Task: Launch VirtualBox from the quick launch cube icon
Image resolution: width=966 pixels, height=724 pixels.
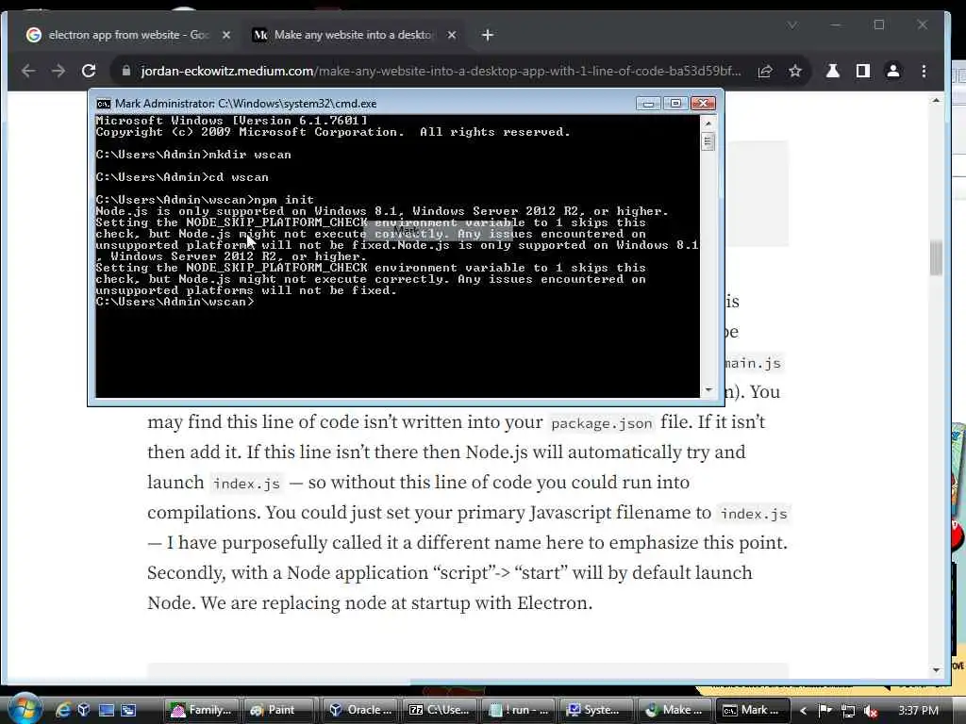Action: click(84, 710)
